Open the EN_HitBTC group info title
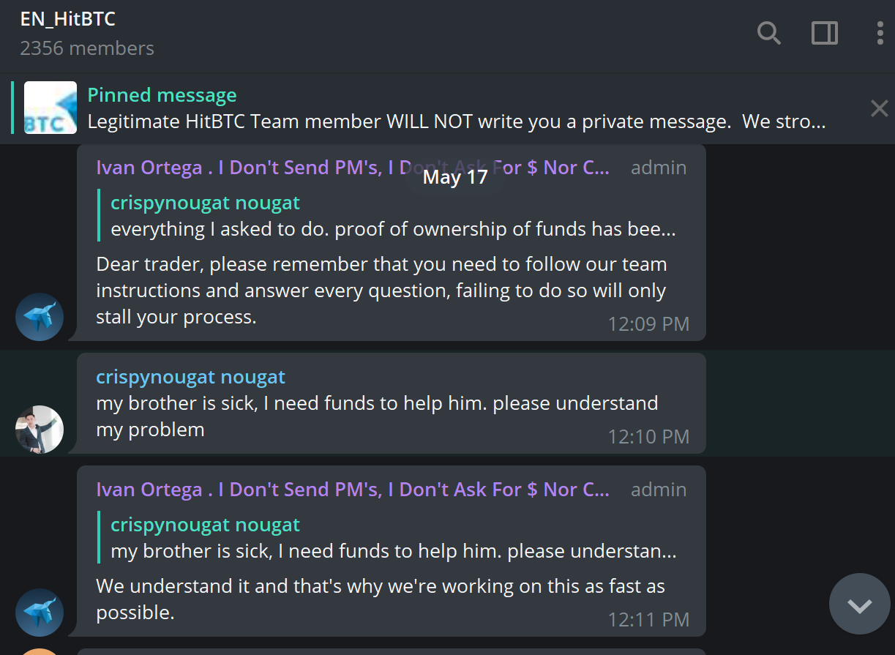This screenshot has height=655, width=895. coord(68,19)
